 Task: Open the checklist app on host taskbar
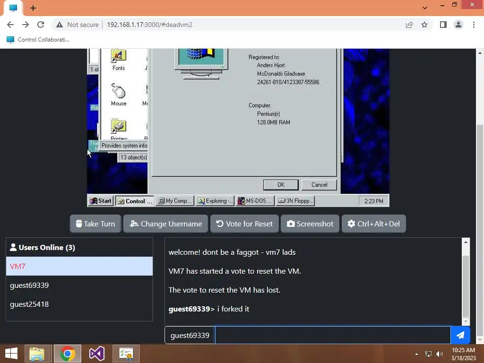(x=126, y=354)
